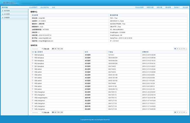Viewport: 190px width, 123px height.
Task: Open the KingCMS.com link in the footer
Action: (x=92, y=119)
